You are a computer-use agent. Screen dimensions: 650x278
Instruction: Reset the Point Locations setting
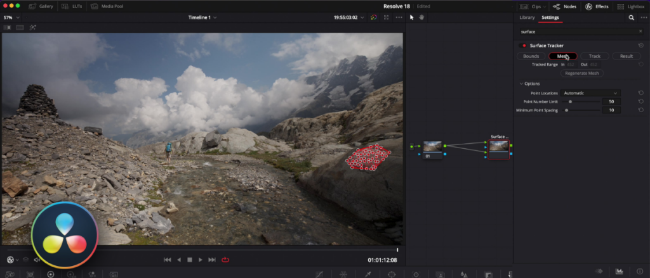(x=641, y=93)
